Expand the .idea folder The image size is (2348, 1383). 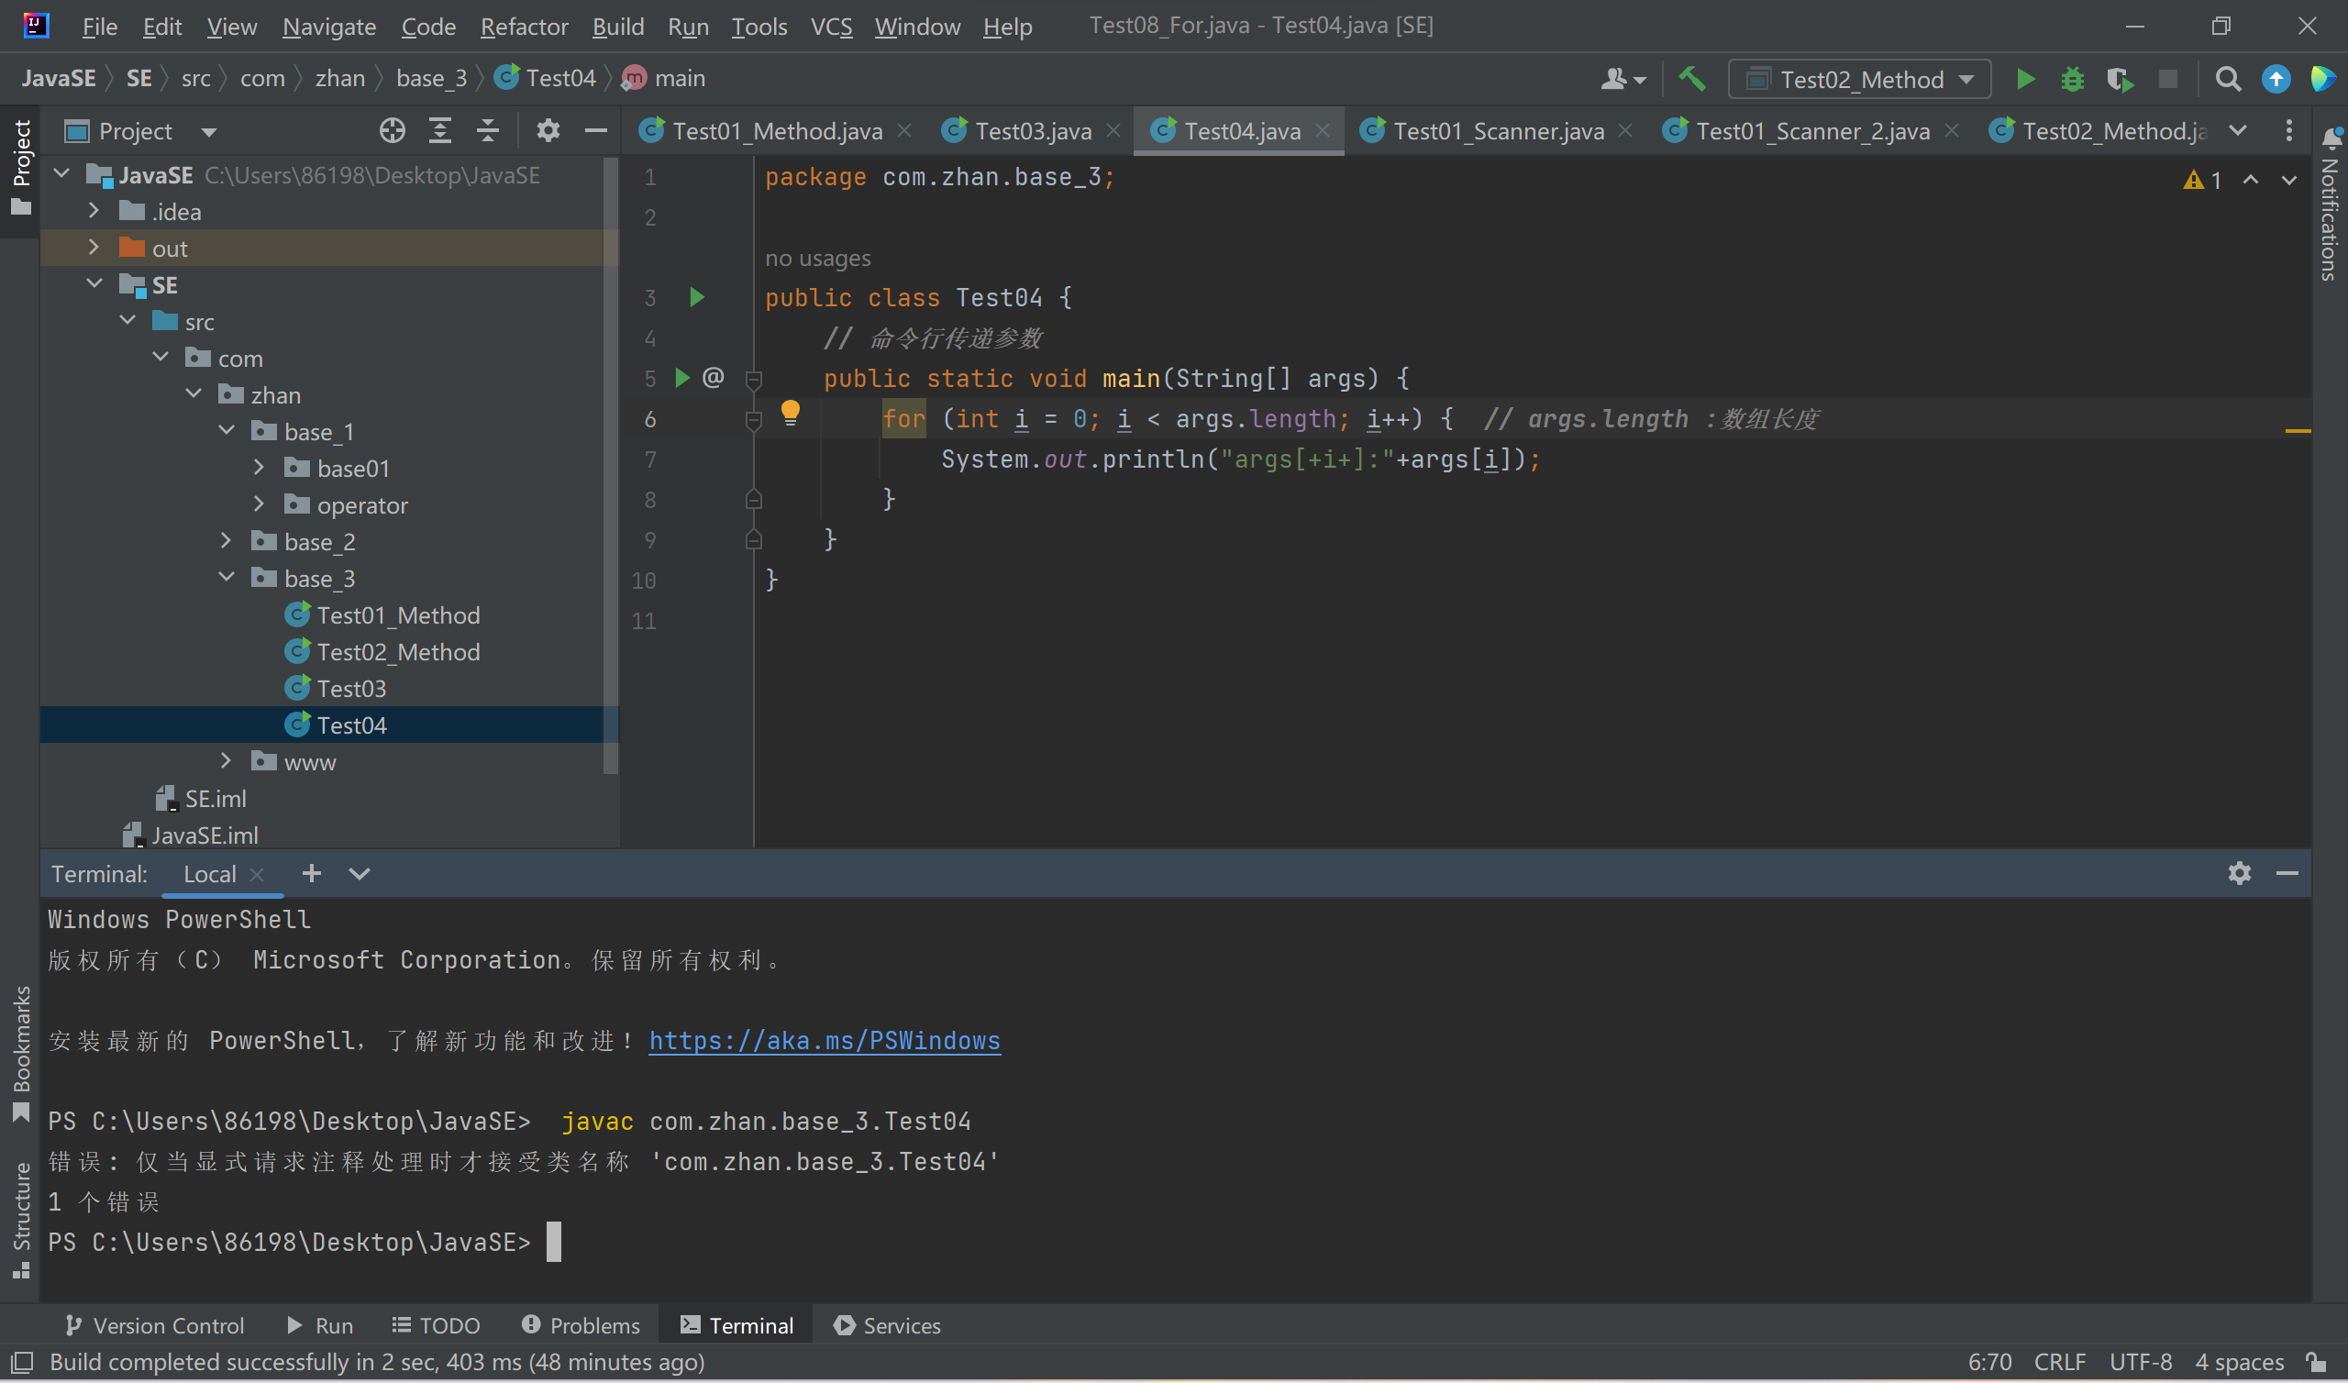(94, 212)
